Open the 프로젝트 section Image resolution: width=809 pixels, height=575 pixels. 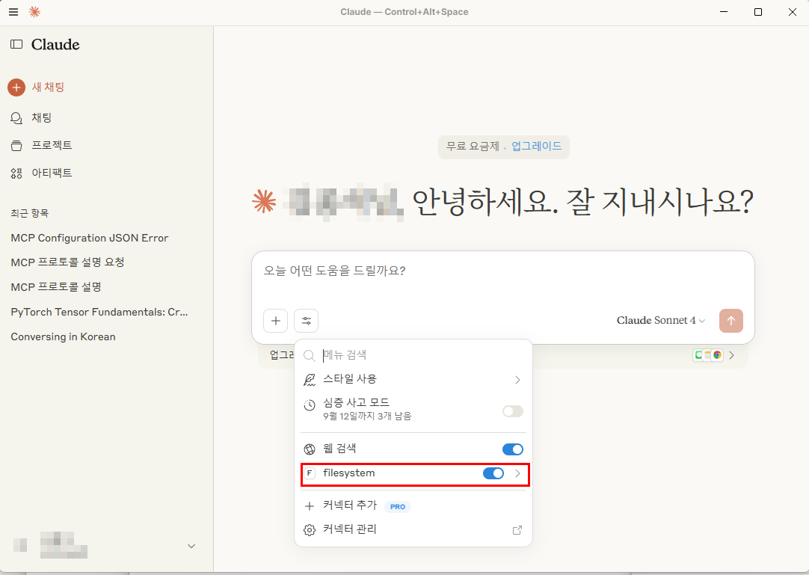click(52, 146)
